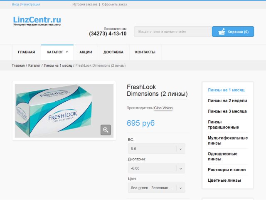Open the Корзина (0) shopping cart

233,32
